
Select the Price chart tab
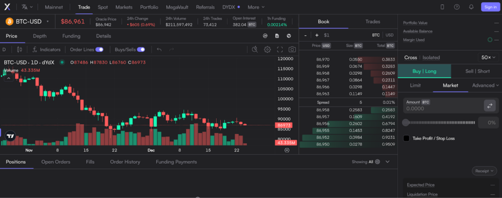(12, 36)
